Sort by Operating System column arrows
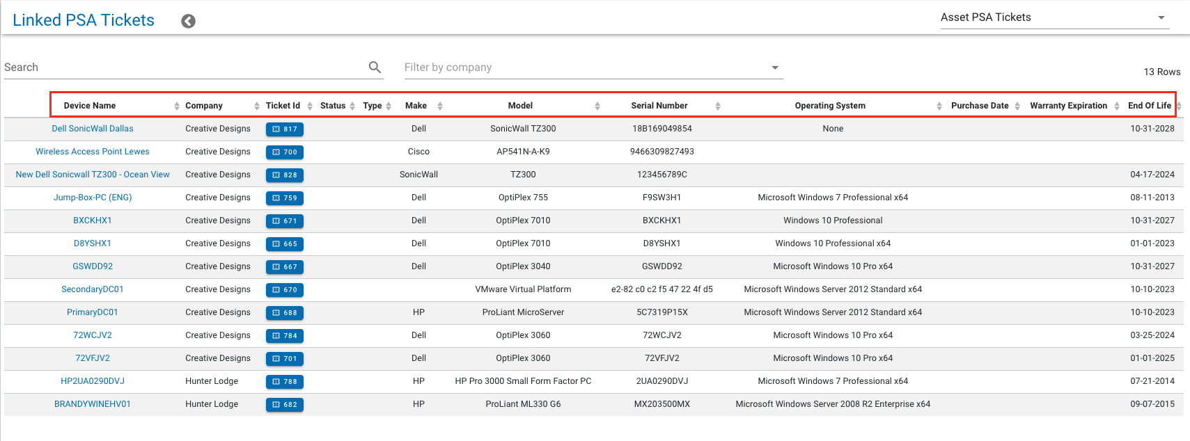The width and height of the screenshot is (1190, 441). coord(939,106)
